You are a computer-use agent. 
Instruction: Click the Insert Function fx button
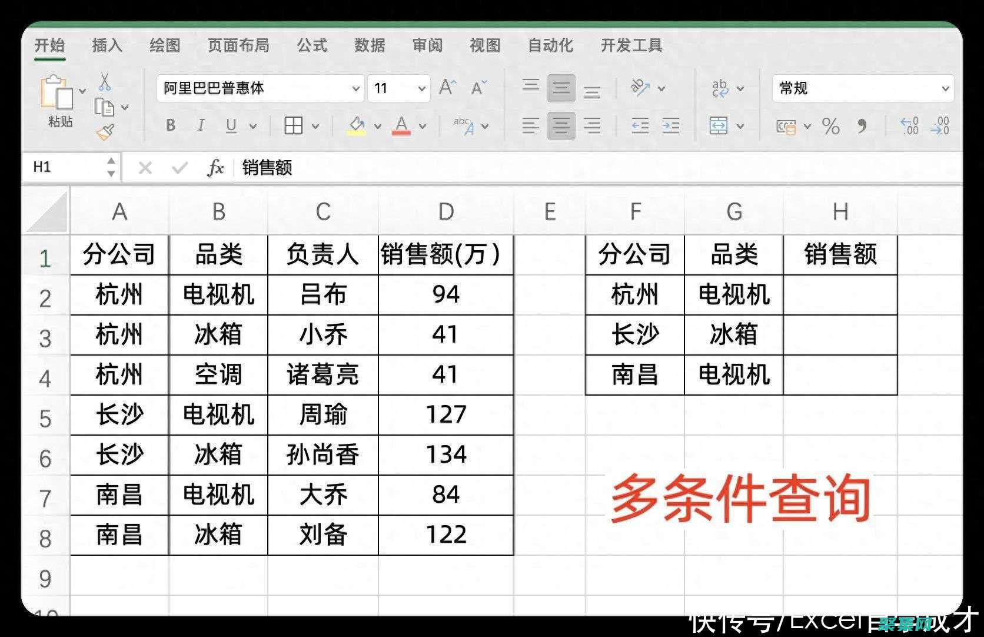(x=215, y=168)
